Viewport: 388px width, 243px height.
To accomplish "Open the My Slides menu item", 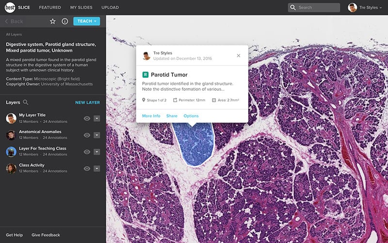I will [x=81, y=8].
